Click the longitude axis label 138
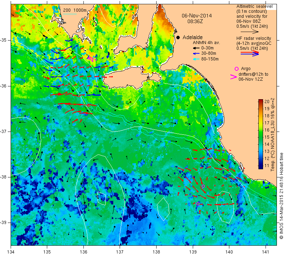 156,252
